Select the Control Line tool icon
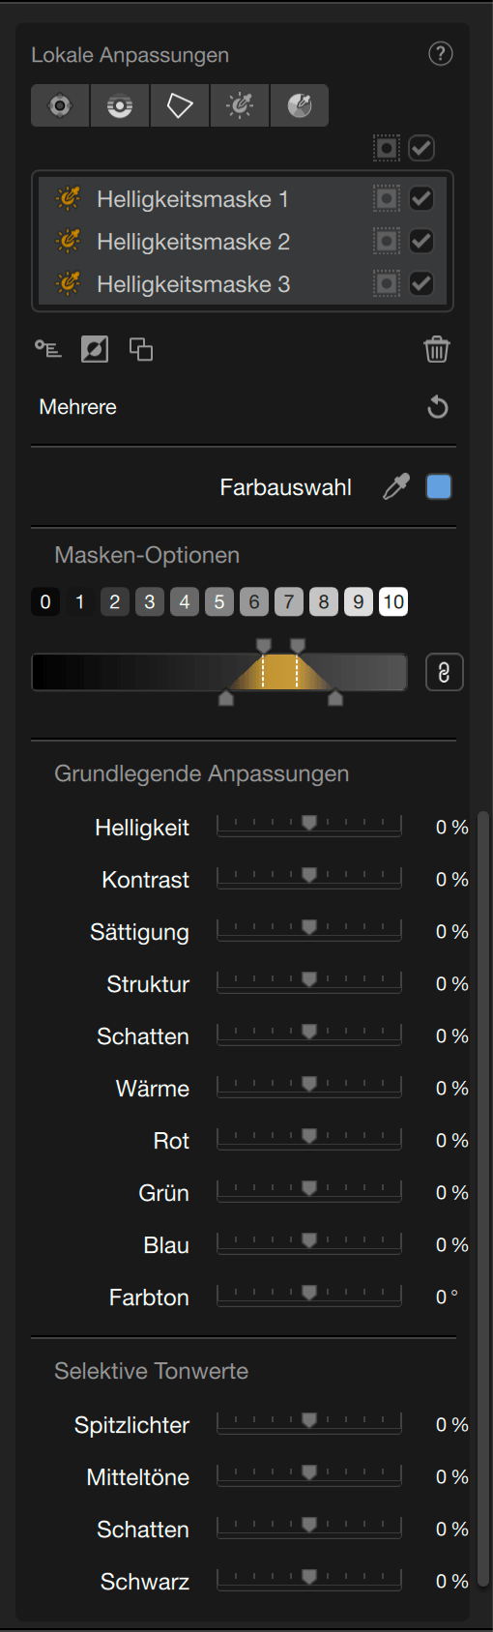Viewport: 493px width, 1632px height. [120, 105]
